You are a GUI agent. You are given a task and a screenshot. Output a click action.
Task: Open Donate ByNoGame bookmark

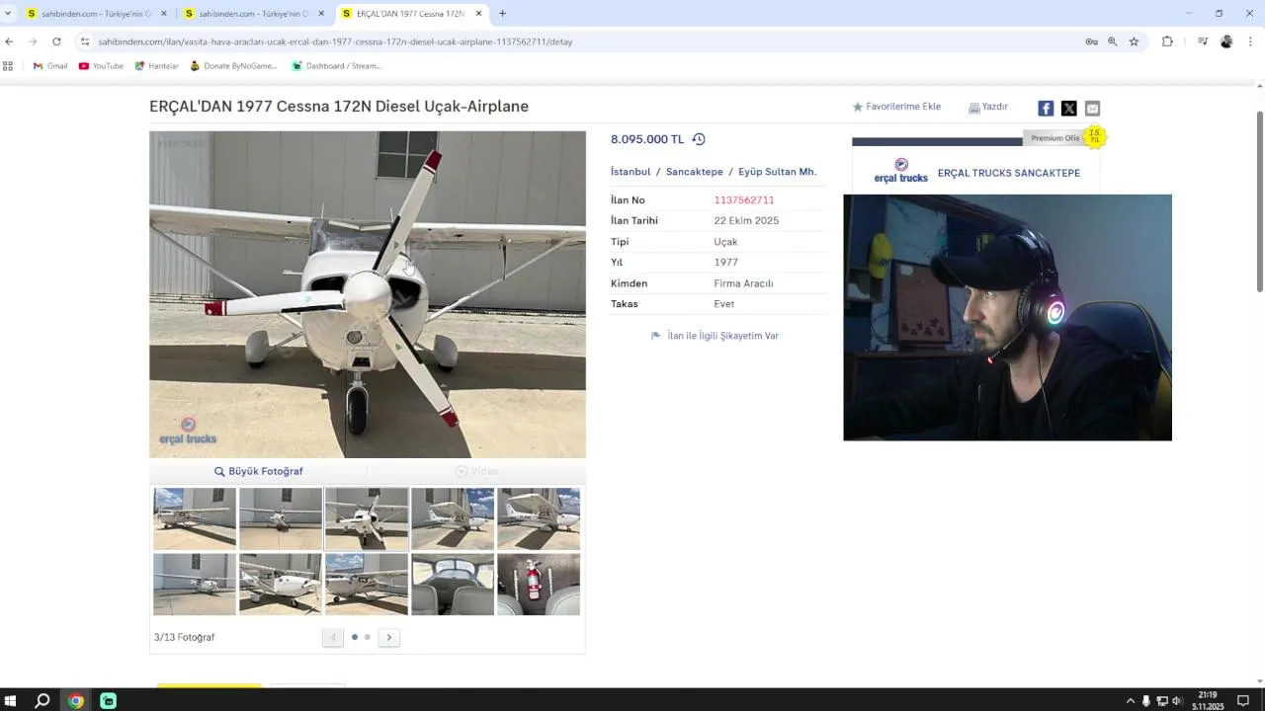coord(233,66)
